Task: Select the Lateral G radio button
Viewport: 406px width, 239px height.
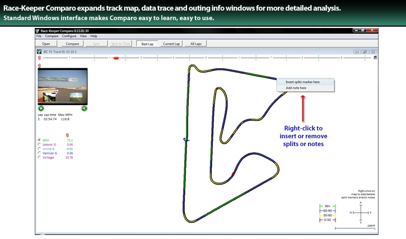Action: click(x=39, y=144)
